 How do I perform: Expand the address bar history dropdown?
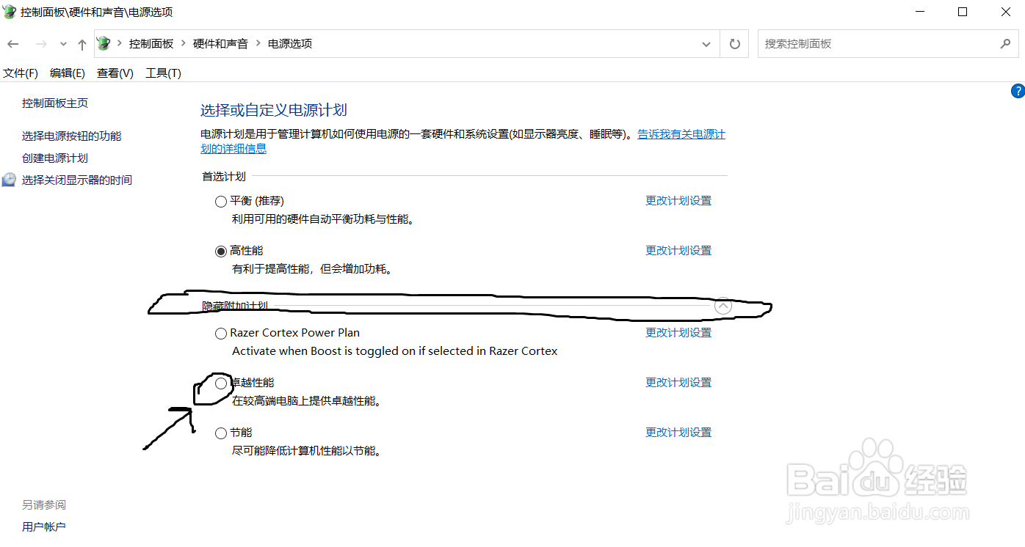706,44
